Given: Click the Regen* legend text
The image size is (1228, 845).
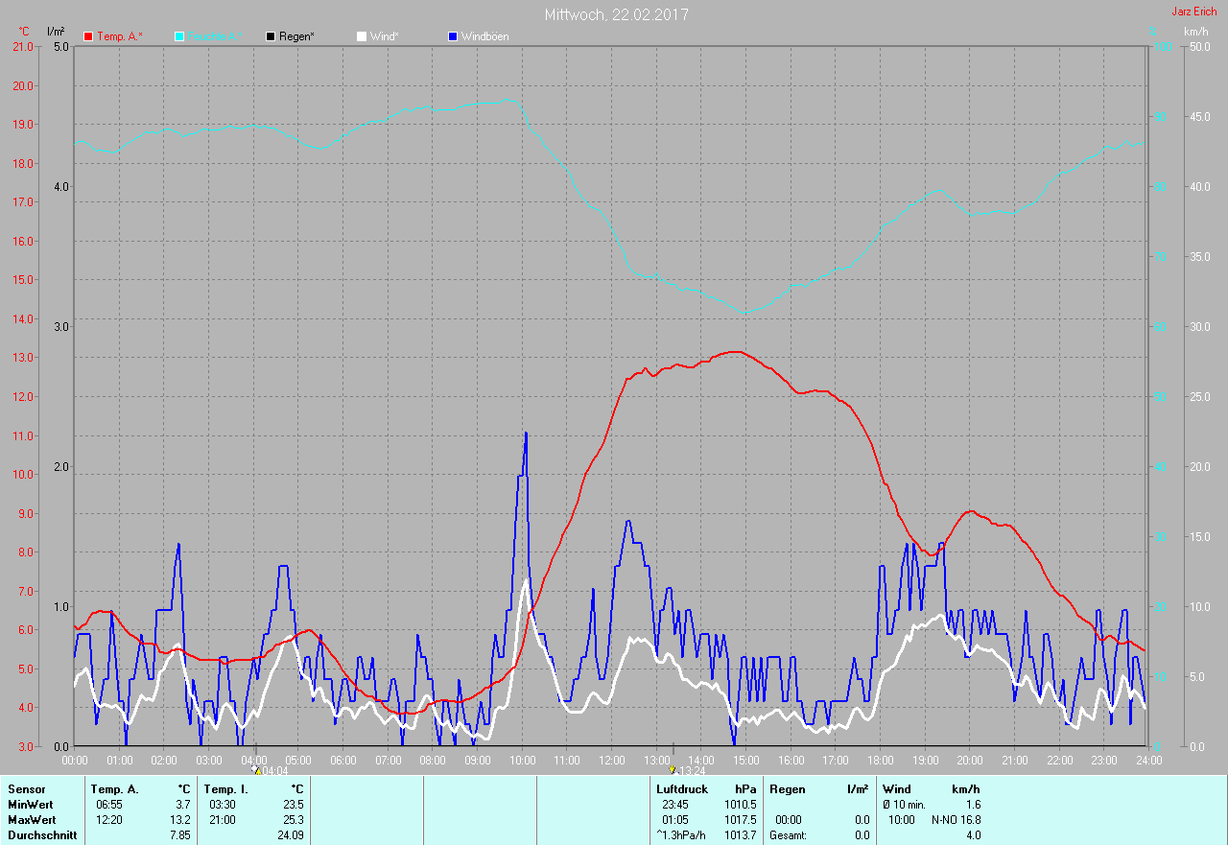Looking at the screenshot, I should tap(297, 36).
